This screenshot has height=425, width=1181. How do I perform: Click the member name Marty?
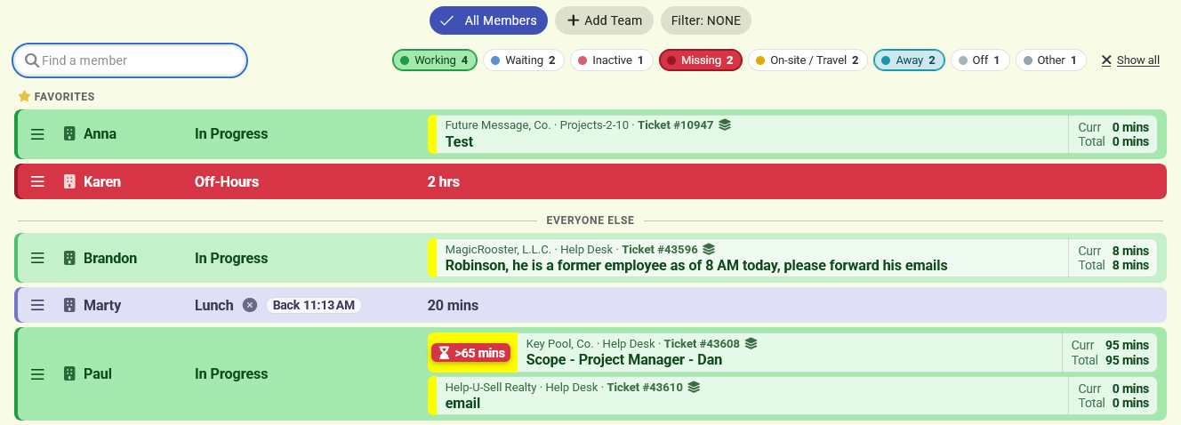102,305
